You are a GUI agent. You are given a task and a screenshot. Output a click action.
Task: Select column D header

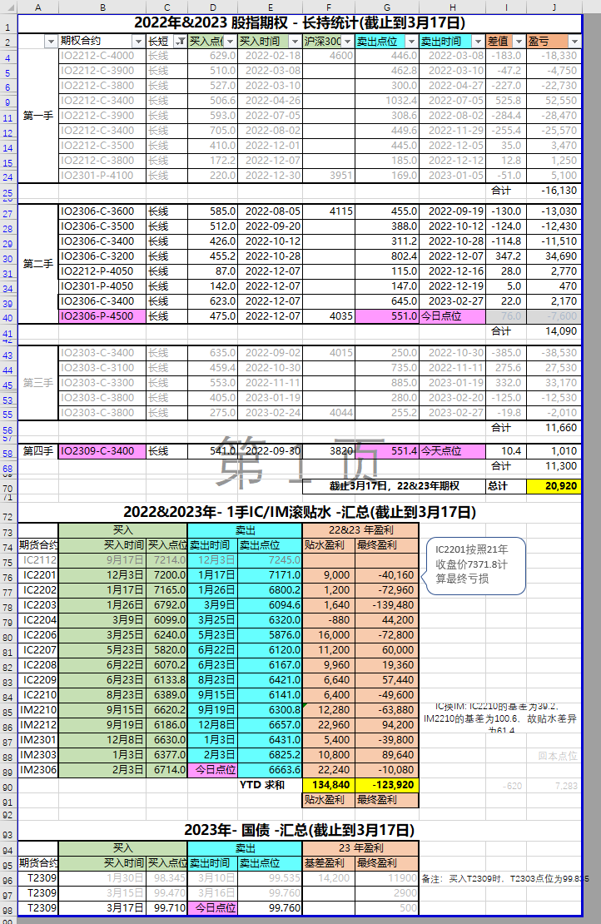tap(213, 7)
